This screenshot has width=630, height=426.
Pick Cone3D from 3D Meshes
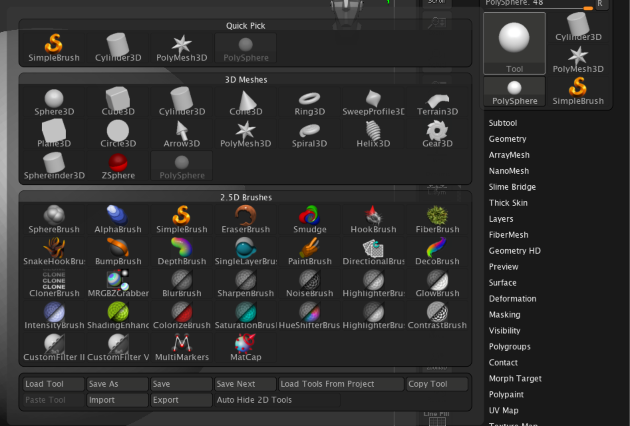246,102
